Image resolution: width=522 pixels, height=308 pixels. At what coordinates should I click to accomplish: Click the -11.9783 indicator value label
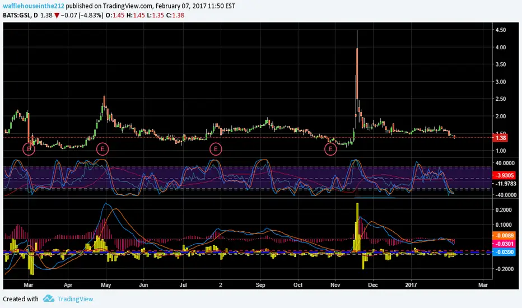505,184
